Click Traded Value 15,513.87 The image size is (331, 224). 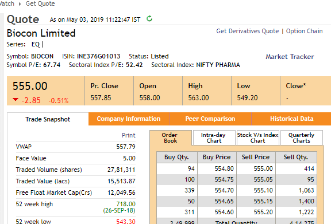pyautogui.click(x=121, y=181)
